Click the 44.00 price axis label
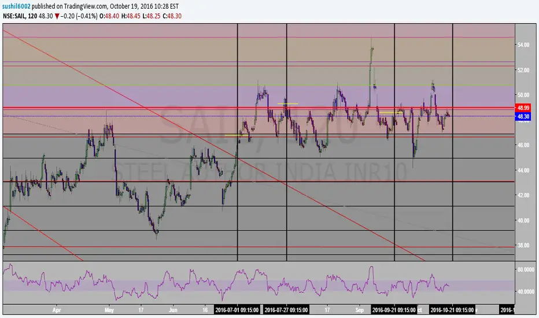The height and width of the screenshot is (318, 539). pos(523,170)
